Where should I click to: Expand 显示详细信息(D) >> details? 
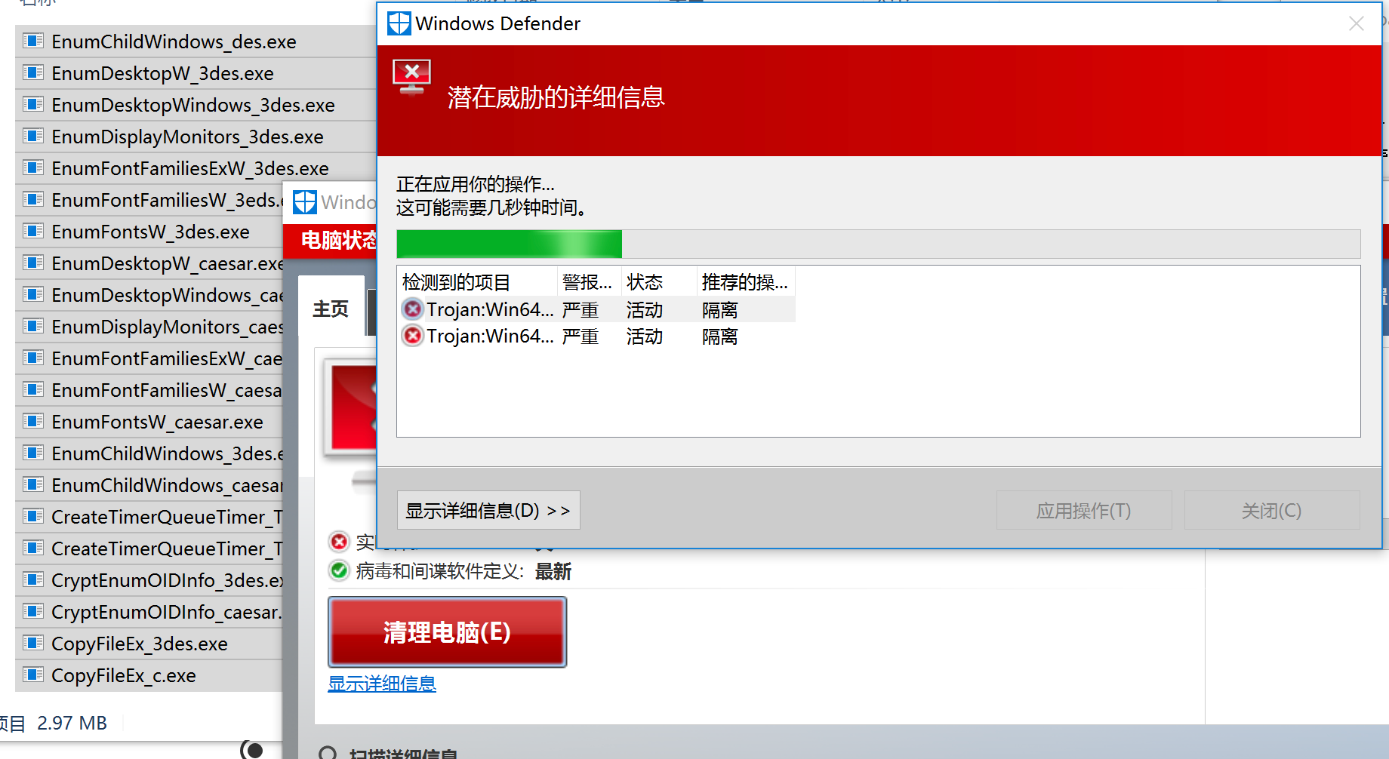coord(488,511)
